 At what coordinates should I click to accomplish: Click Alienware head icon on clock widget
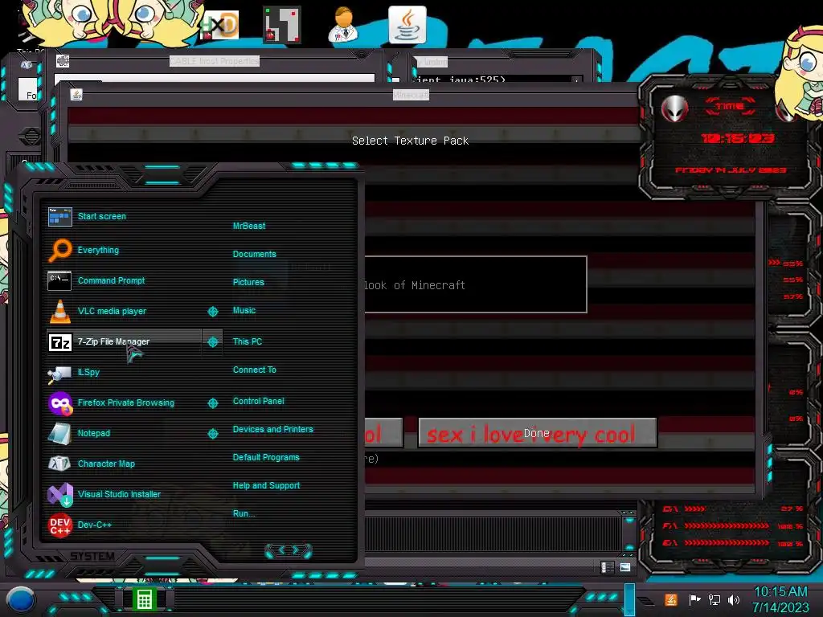click(674, 108)
